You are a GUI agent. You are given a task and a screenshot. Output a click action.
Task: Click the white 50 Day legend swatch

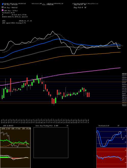pos(3,7)
